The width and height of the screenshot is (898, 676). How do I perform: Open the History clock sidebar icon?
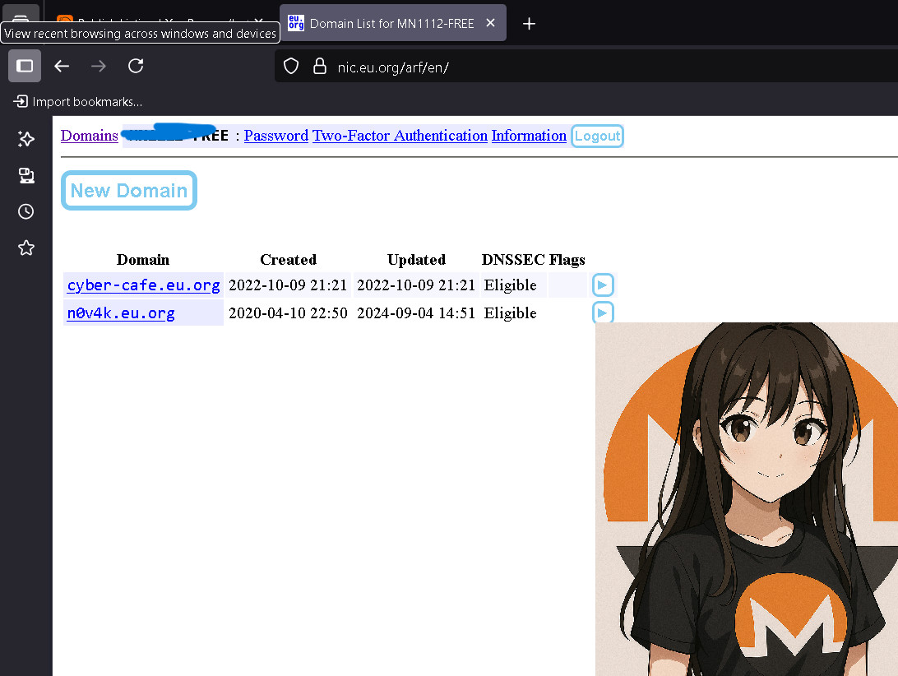pyautogui.click(x=25, y=211)
